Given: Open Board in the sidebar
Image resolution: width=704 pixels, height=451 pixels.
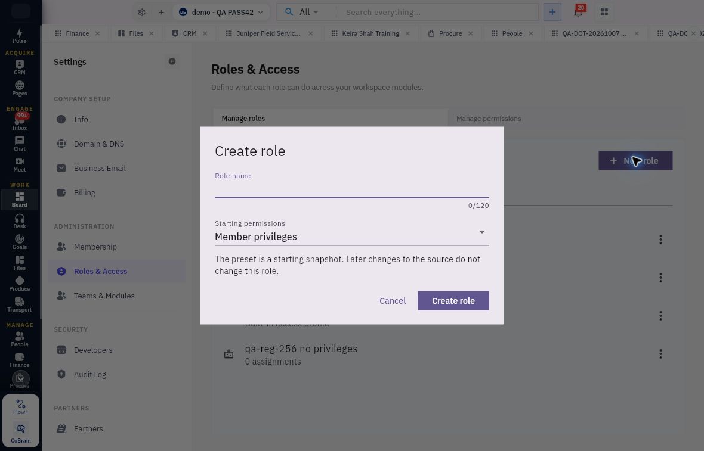Looking at the screenshot, I should click(19, 200).
